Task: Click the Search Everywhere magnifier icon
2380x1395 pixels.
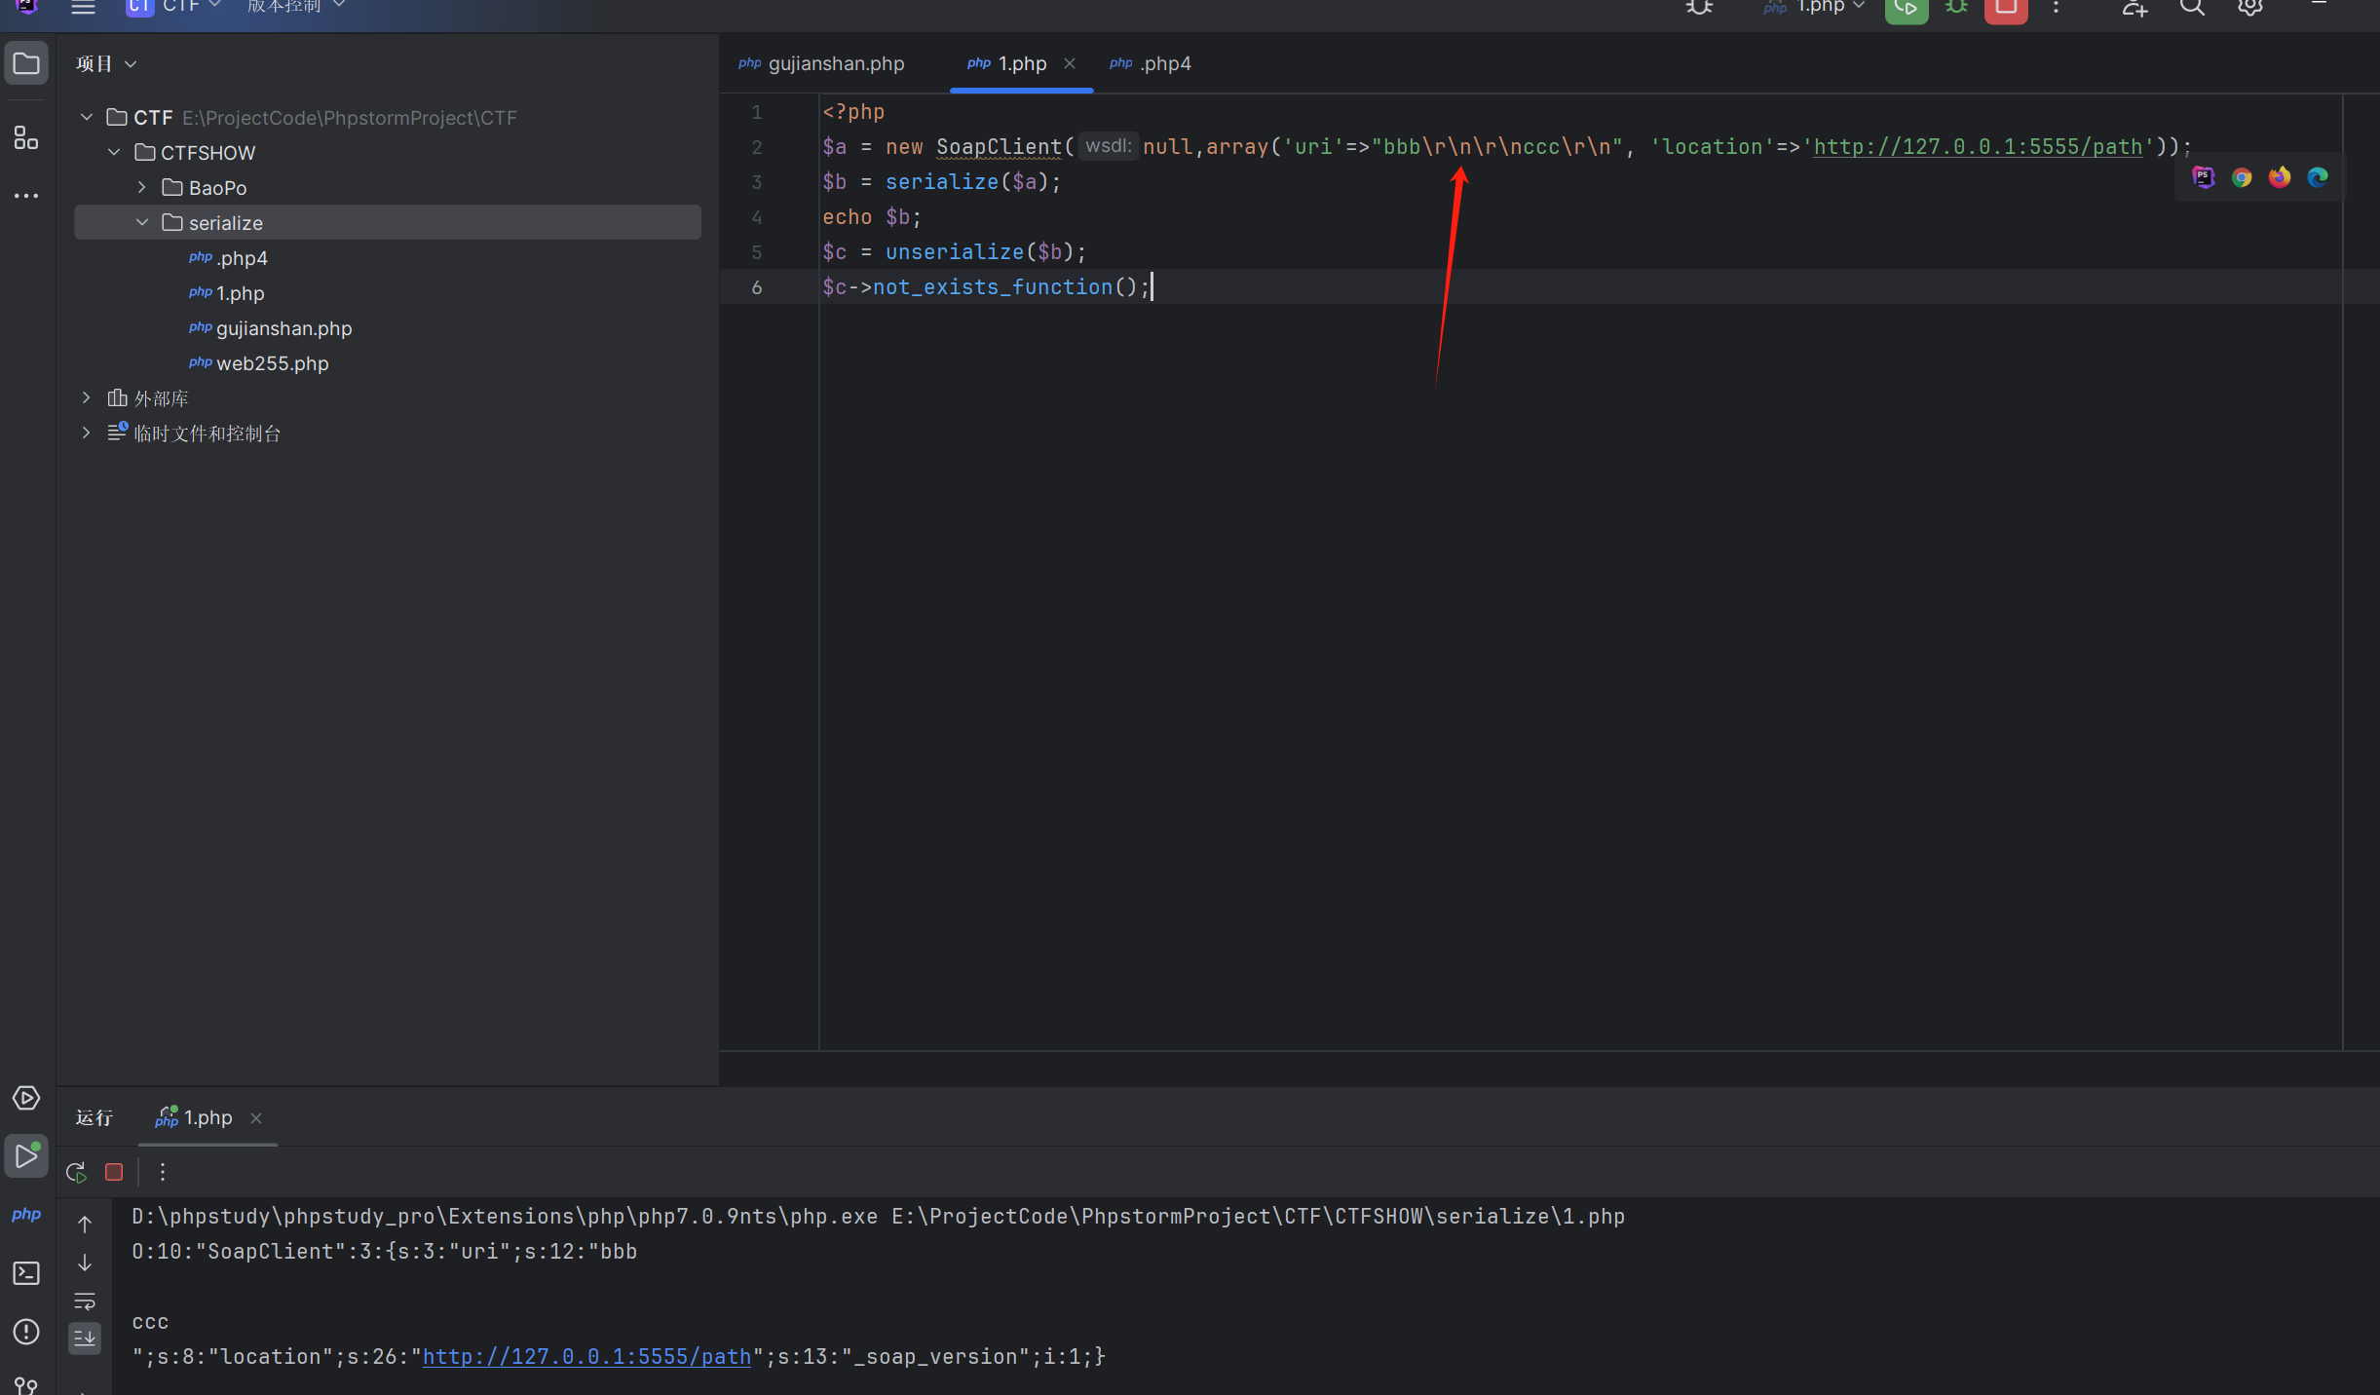Action: coord(2192,8)
